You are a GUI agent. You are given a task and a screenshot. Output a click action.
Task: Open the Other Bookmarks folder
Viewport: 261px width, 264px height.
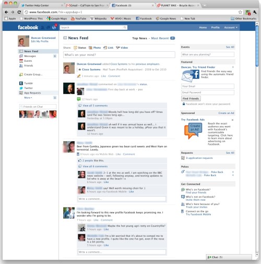[x=243, y=18]
